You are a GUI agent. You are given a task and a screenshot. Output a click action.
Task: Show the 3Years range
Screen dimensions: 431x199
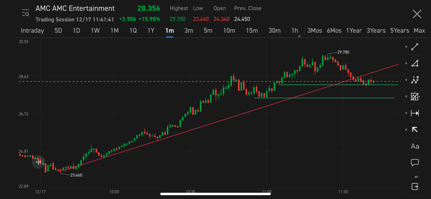tap(376, 30)
